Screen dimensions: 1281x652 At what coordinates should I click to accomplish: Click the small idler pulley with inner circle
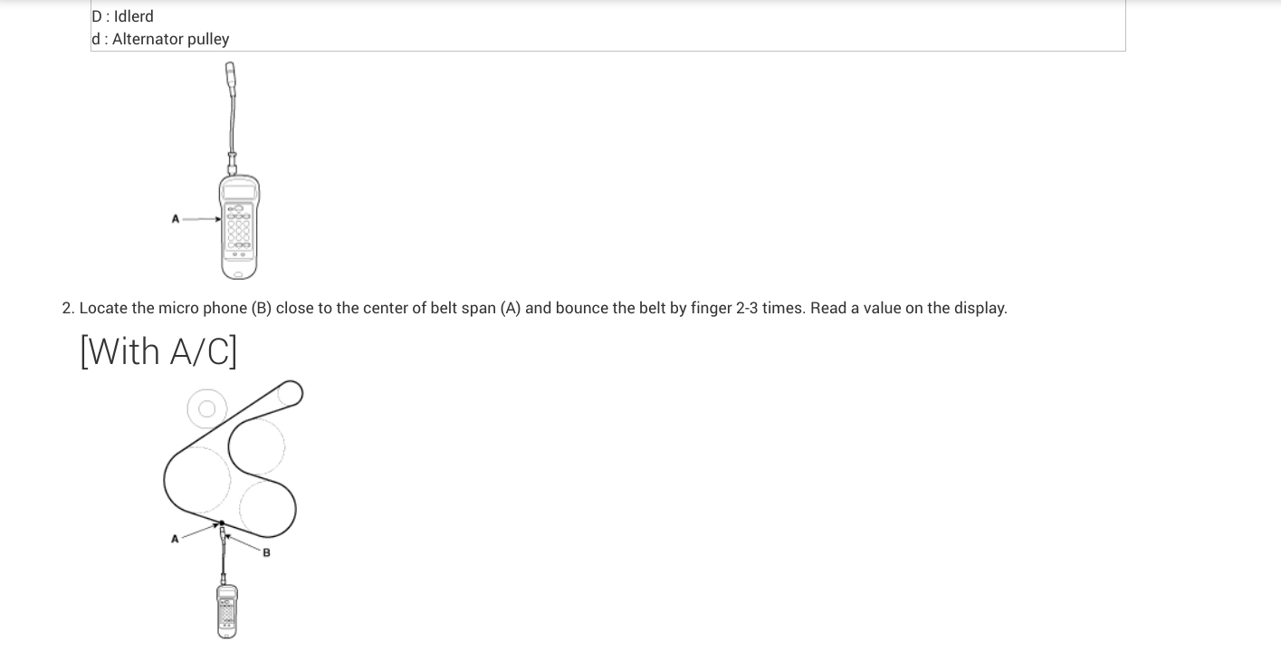(207, 408)
